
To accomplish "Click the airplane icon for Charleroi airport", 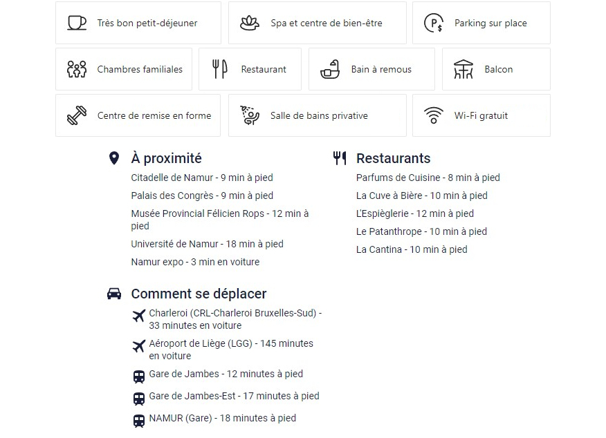I will [139, 316].
